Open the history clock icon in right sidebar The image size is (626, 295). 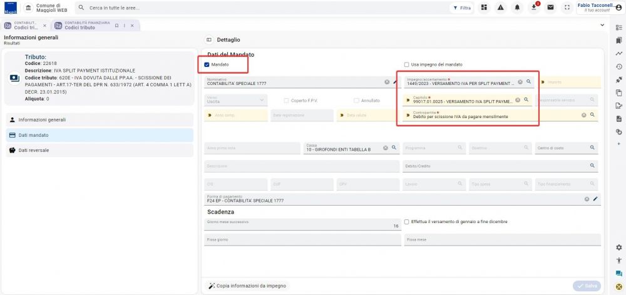click(x=619, y=67)
